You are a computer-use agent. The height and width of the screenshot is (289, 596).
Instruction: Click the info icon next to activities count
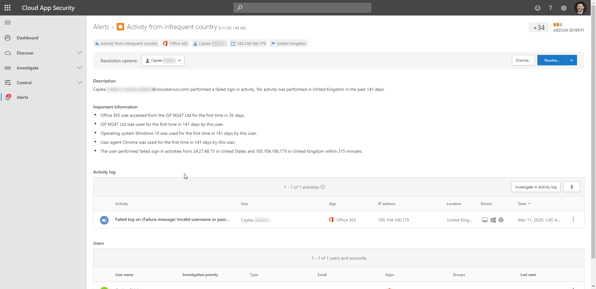coord(323,187)
